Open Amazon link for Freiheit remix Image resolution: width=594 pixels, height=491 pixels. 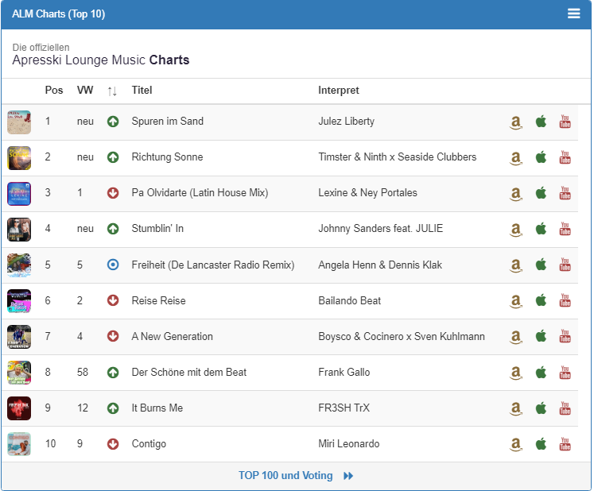[x=515, y=265]
